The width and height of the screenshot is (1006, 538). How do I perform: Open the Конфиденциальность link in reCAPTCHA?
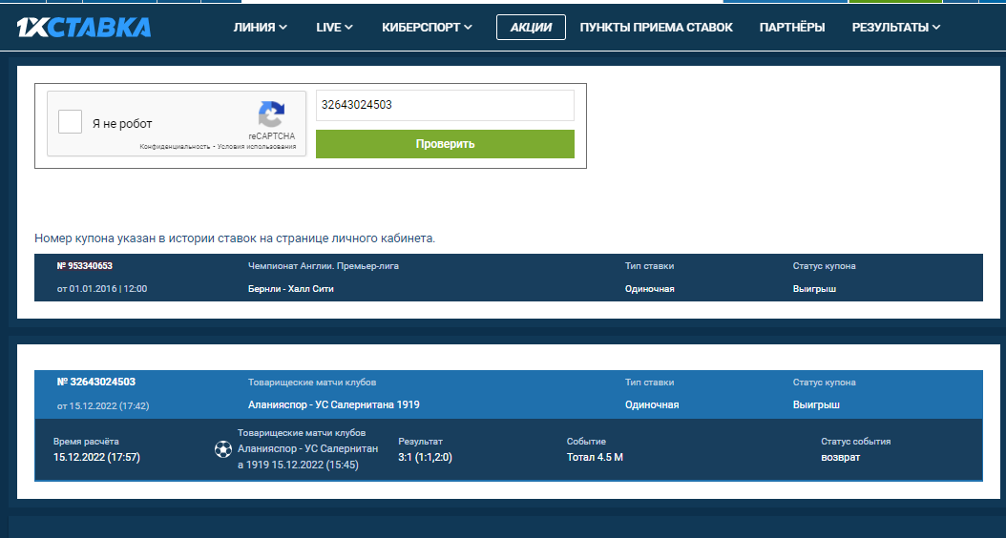pyautogui.click(x=175, y=147)
